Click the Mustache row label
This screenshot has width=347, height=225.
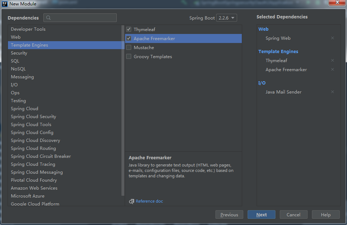coord(144,48)
